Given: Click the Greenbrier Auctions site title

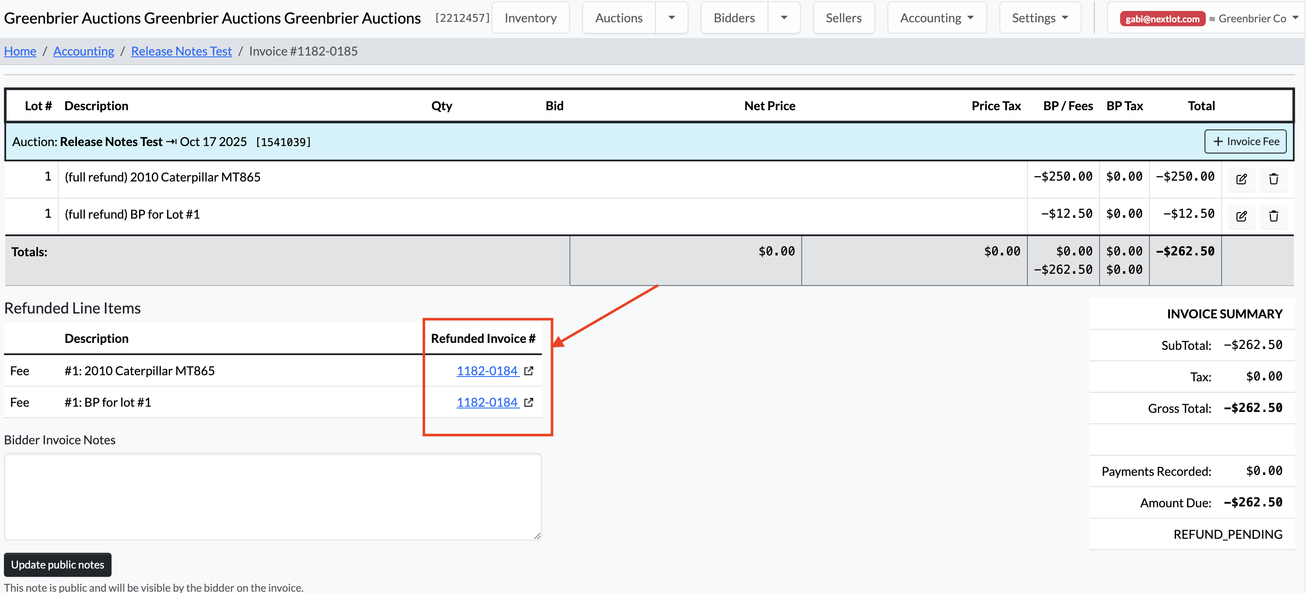Looking at the screenshot, I should point(213,18).
